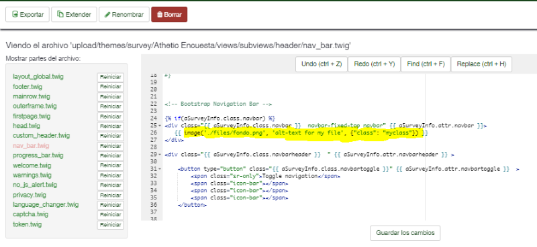Collapse code fold at line 29
This screenshot has height=247, width=537.
coord(160,155)
